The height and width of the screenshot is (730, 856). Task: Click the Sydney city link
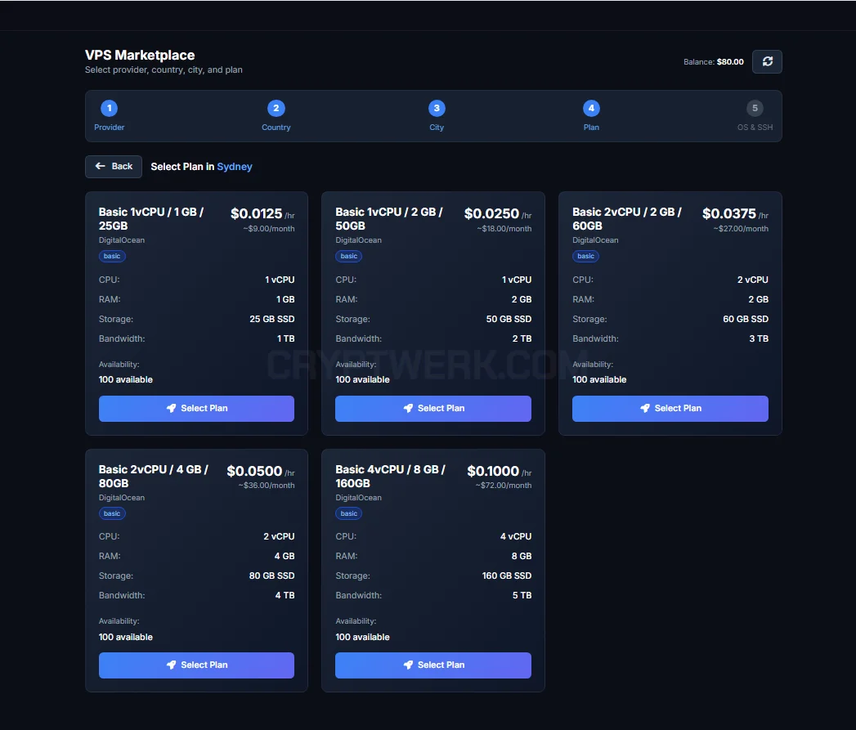point(235,167)
